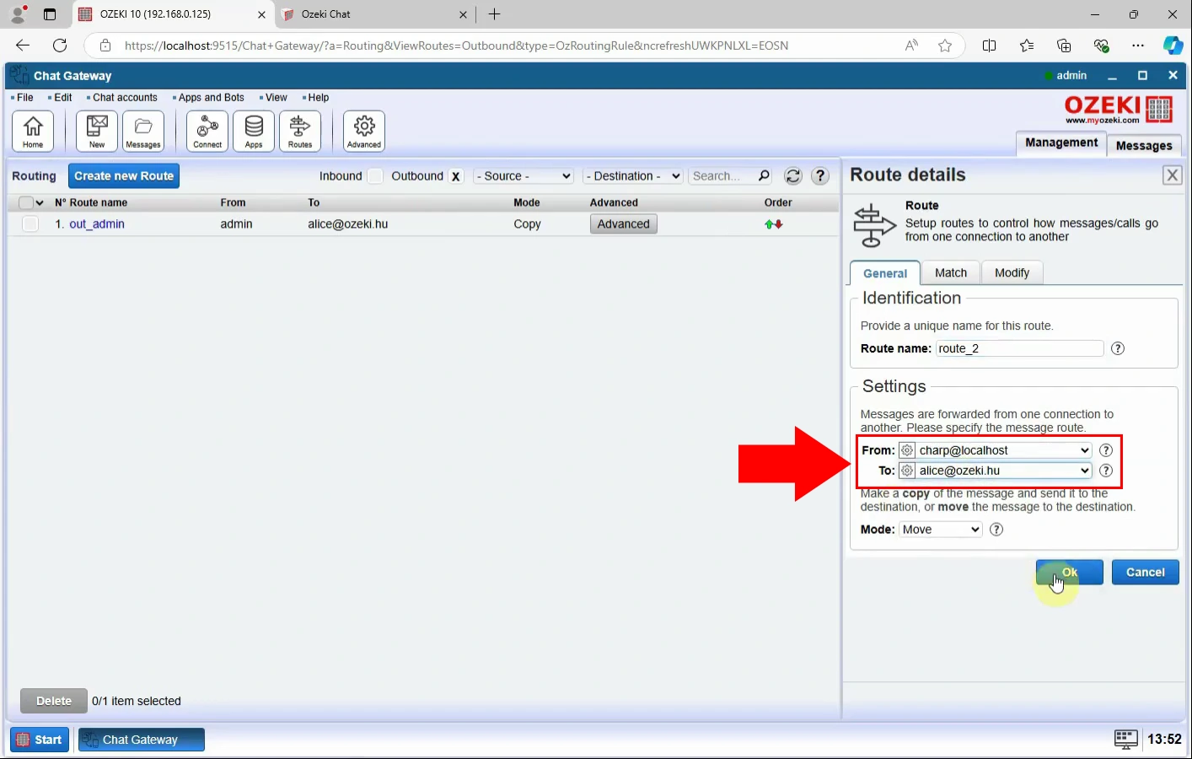Screen dimensions: 1192x759
Task: Click the keyboard icon near clock
Action: click(1126, 740)
